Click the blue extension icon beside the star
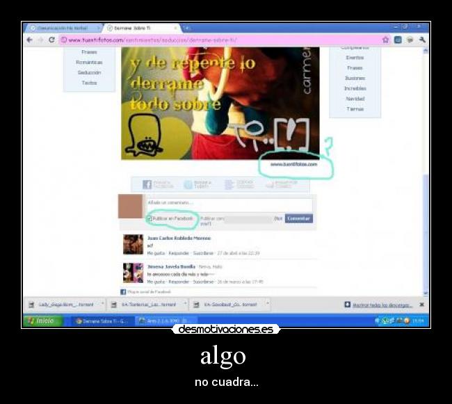 pos(398,40)
